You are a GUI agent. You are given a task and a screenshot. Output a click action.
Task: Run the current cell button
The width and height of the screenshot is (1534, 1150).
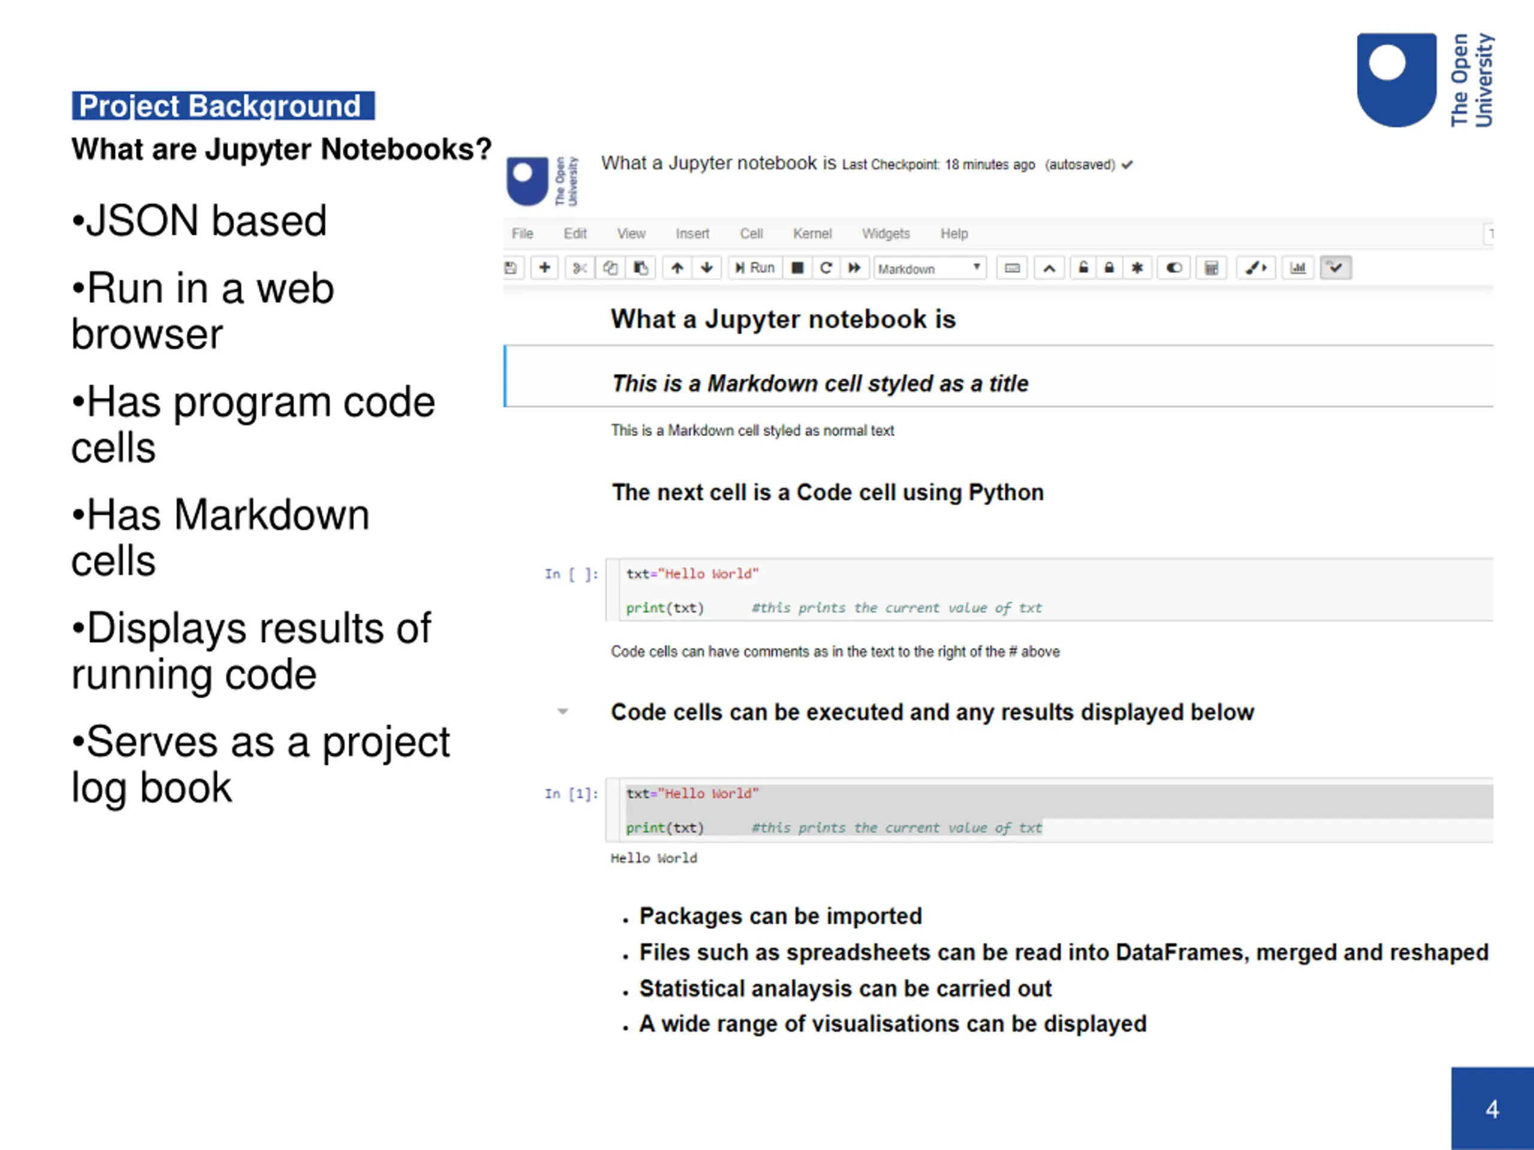point(755,268)
